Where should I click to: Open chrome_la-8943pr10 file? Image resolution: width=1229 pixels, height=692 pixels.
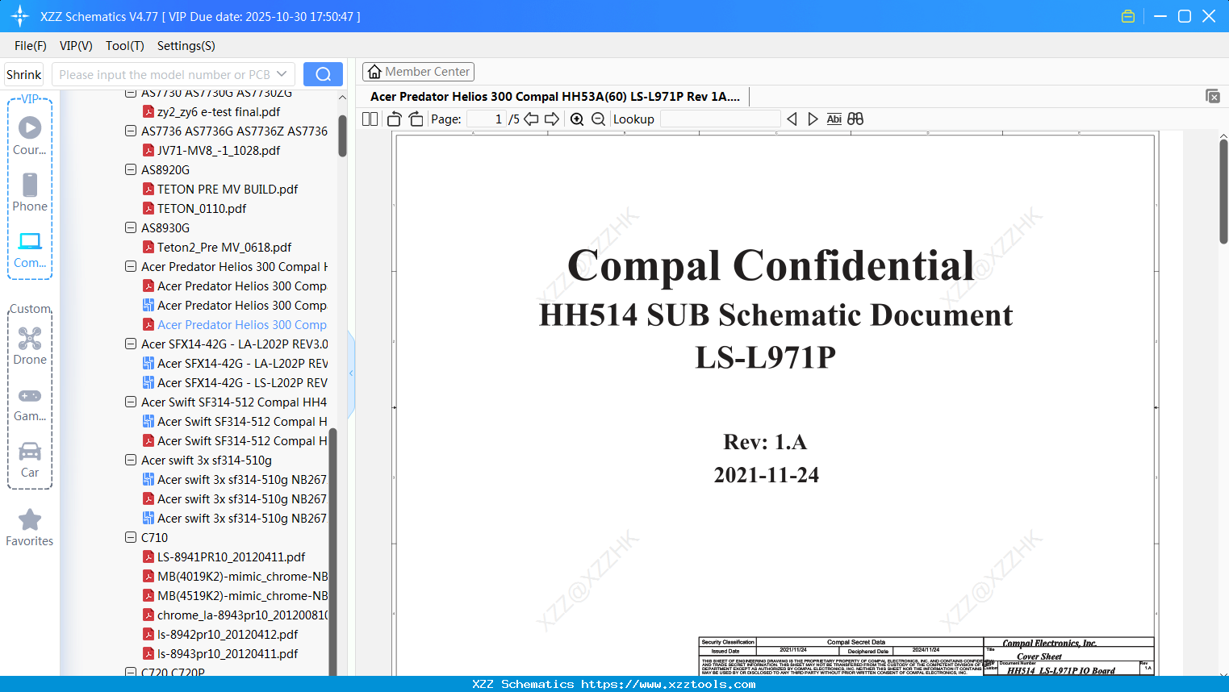click(242, 615)
